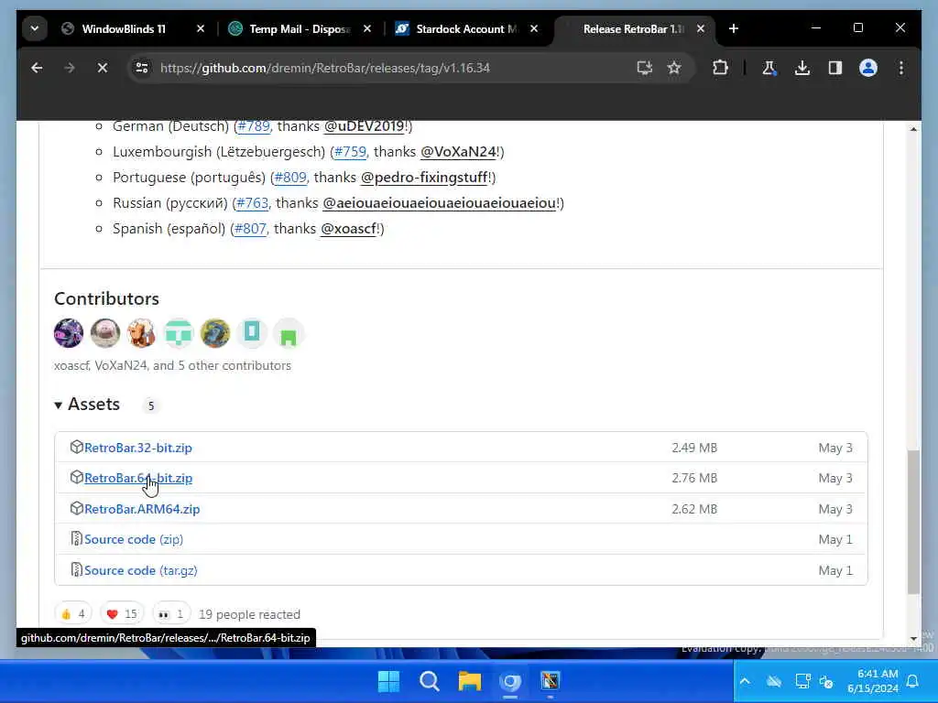This screenshot has width=938, height=703.
Task: Open pull request #759 link
Action: (x=350, y=152)
